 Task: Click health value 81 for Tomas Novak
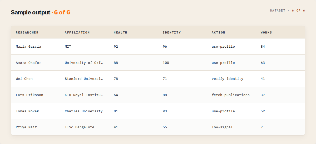(116, 111)
